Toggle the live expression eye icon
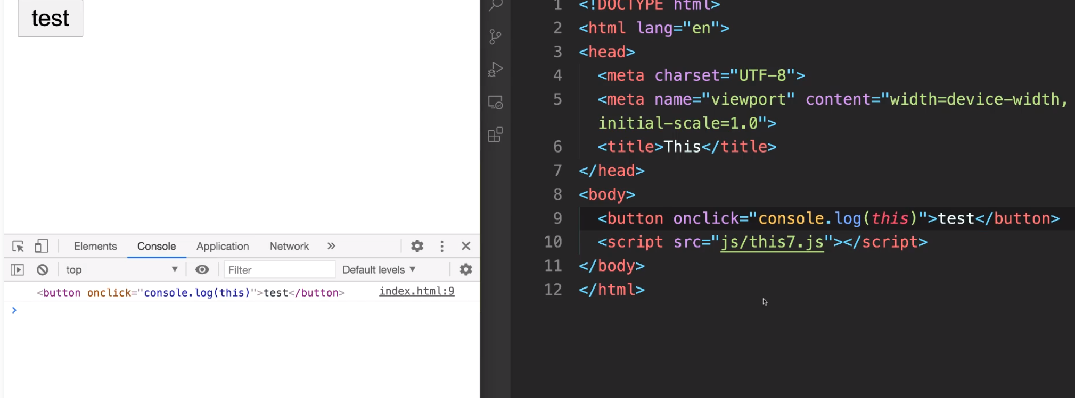The width and height of the screenshot is (1075, 398). click(202, 270)
